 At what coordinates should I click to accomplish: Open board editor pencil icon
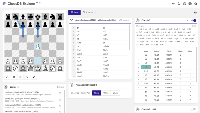coord(34,77)
